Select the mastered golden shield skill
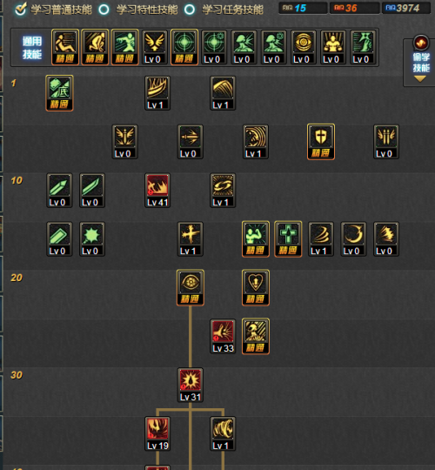Screen dimensions: 435x470 [321, 142]
